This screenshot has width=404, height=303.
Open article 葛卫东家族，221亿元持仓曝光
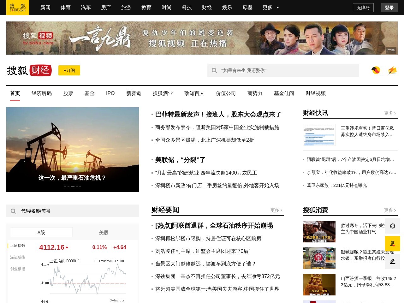(337, 186)
